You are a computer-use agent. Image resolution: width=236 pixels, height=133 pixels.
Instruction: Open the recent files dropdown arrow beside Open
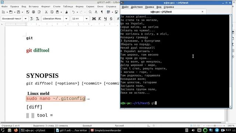click(15, 12)
